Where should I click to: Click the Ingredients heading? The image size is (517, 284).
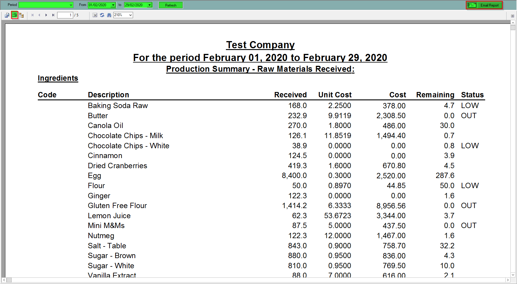click(58, 78)
